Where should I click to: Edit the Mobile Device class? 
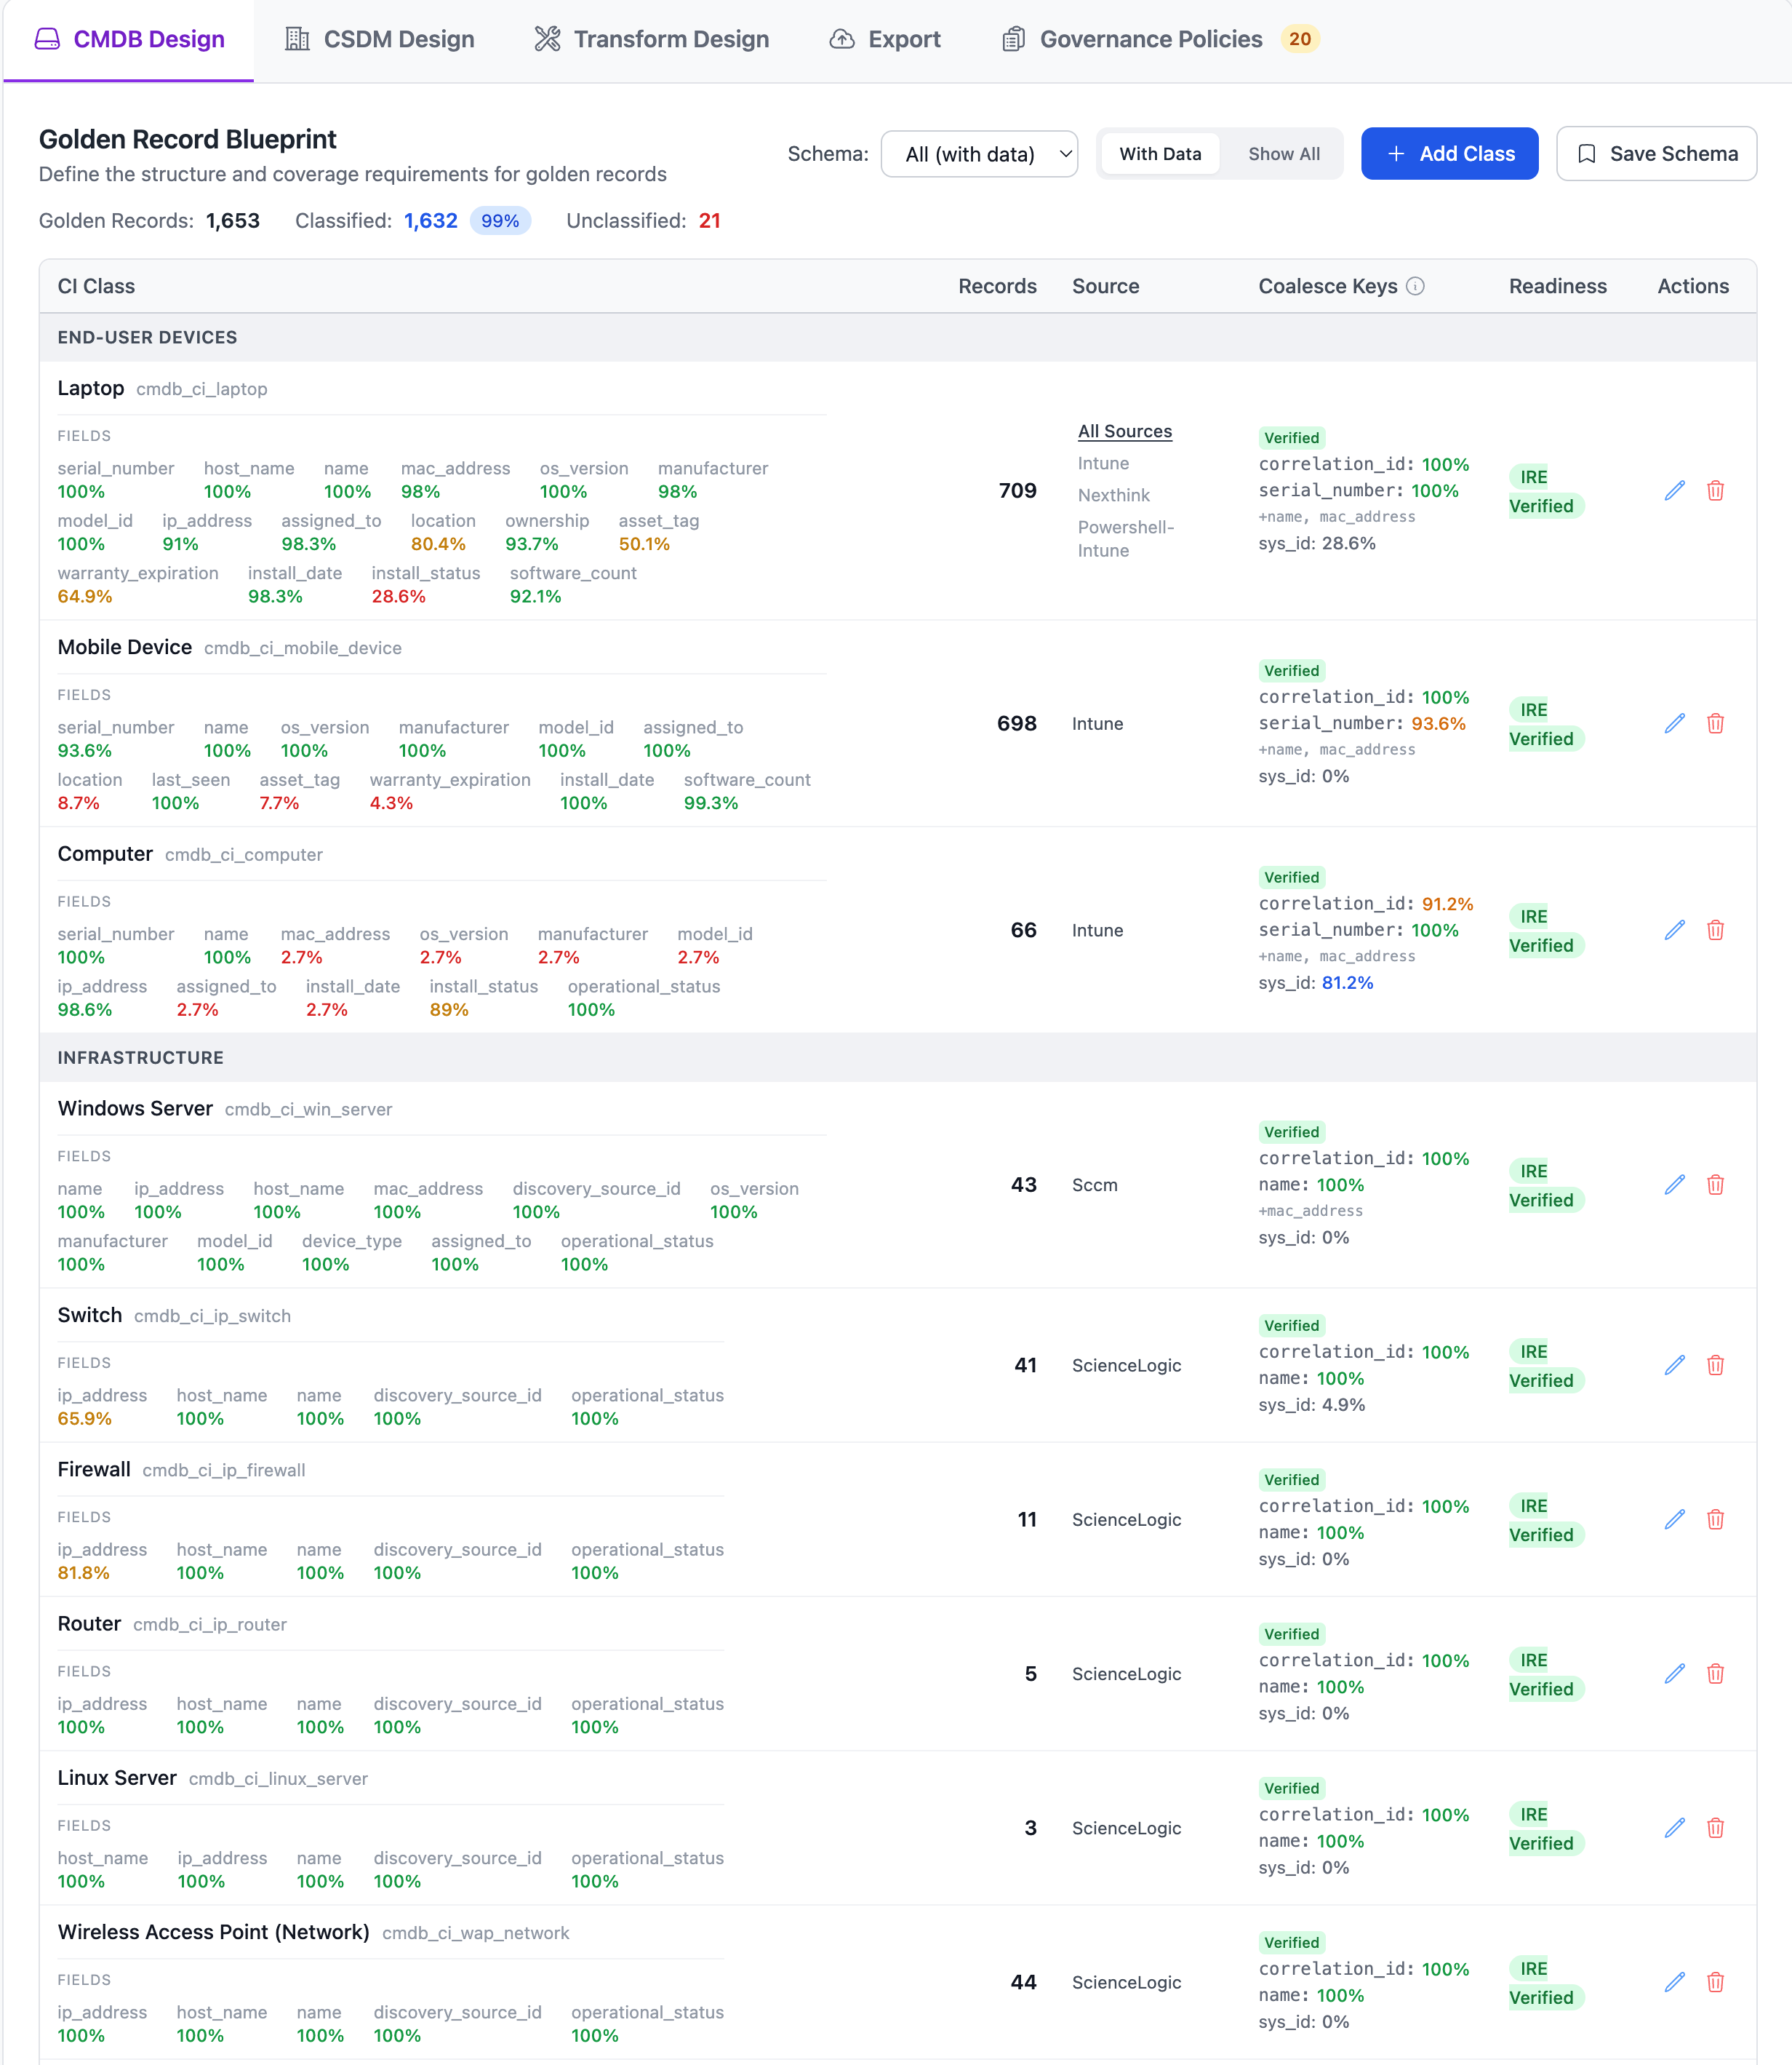tap(1675, 723)
